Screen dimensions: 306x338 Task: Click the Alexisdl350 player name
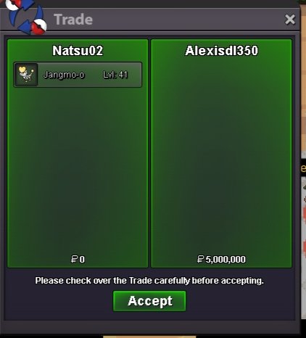221,51
